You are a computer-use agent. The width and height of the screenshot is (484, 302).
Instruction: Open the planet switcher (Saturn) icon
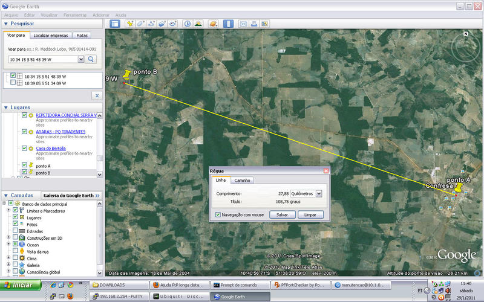tap(213, 24)
